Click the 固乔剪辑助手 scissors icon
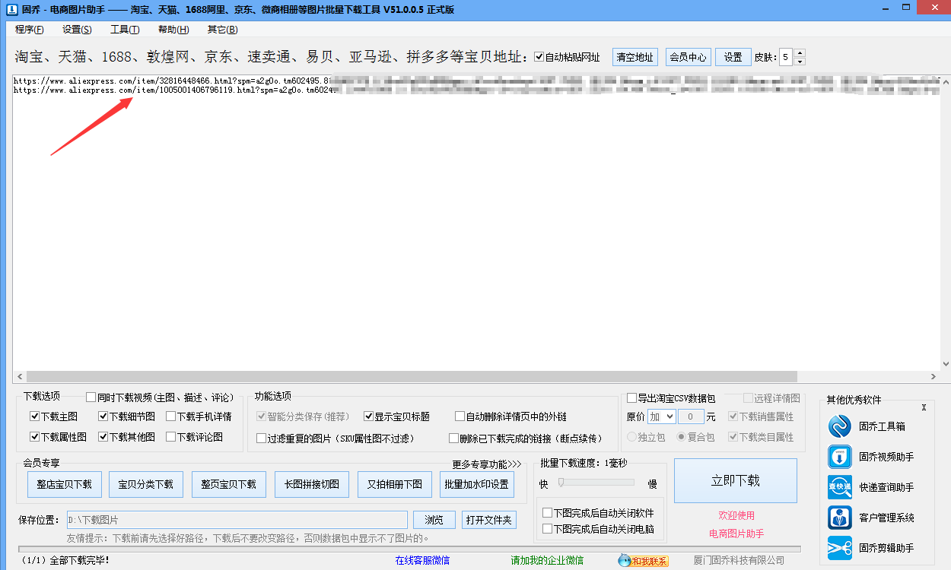The image size is (951, 570). 840,548
